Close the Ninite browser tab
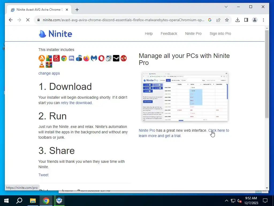Viewport: 274px width, 206px height. tap(67, 10)
